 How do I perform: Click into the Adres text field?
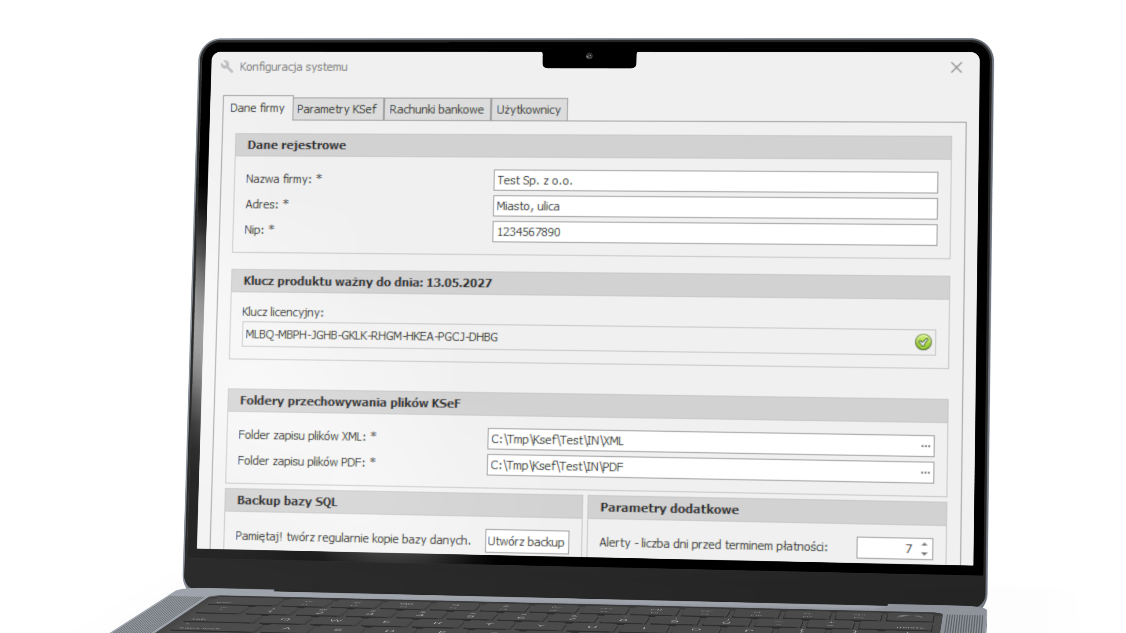715,207
